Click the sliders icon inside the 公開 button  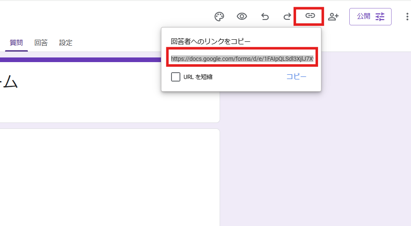[380, 16]
